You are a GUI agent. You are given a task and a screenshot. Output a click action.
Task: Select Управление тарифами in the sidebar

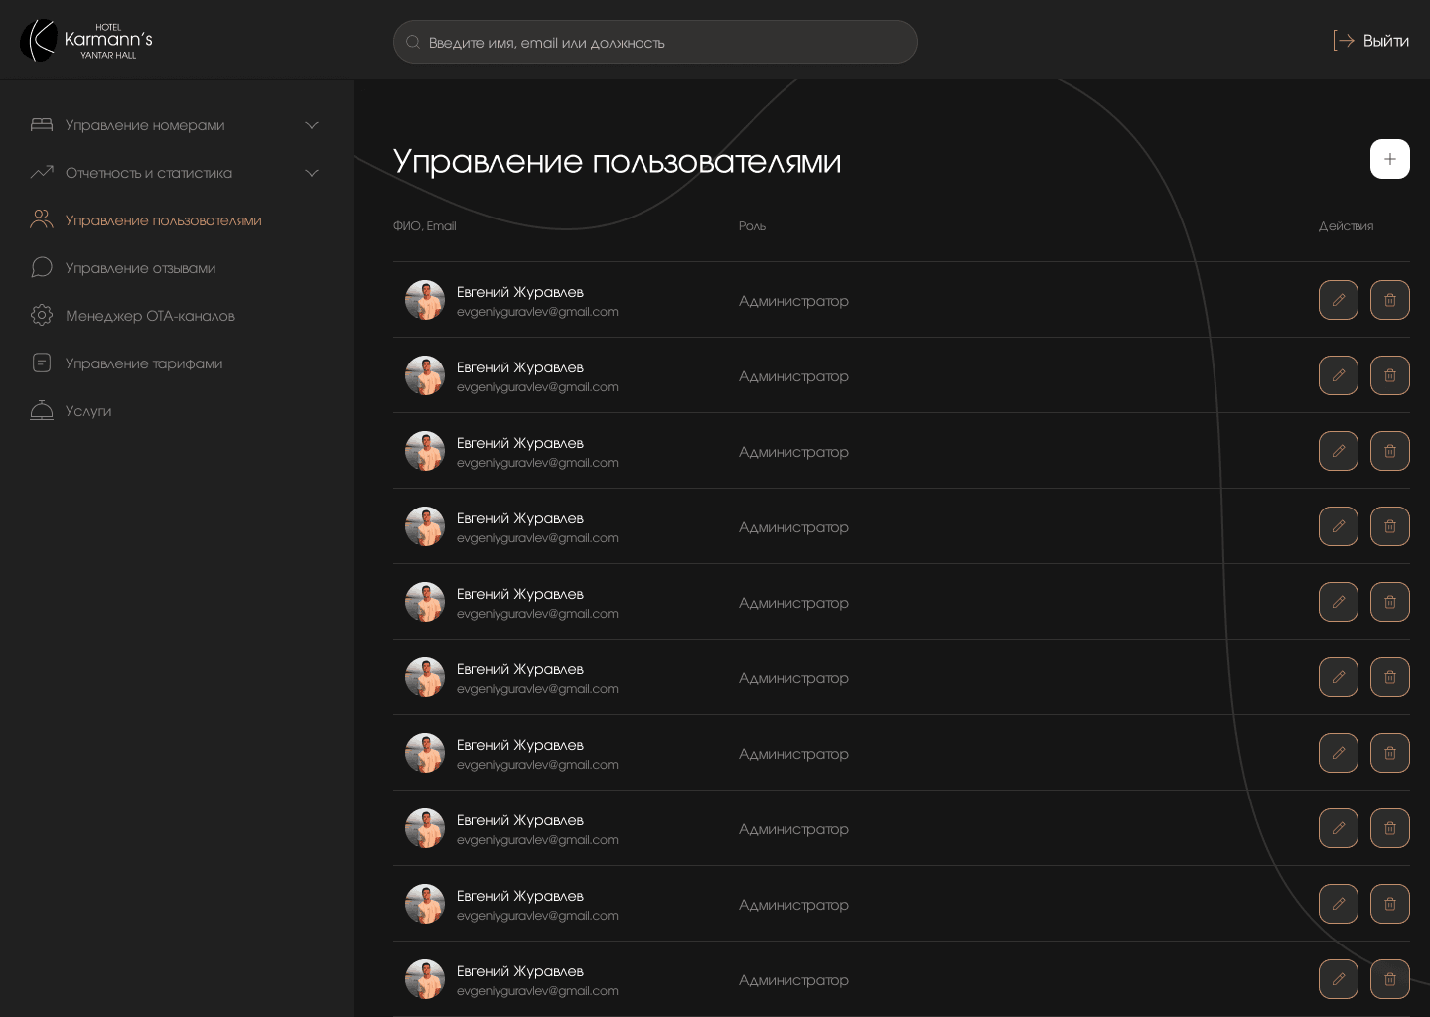point(144,363)
